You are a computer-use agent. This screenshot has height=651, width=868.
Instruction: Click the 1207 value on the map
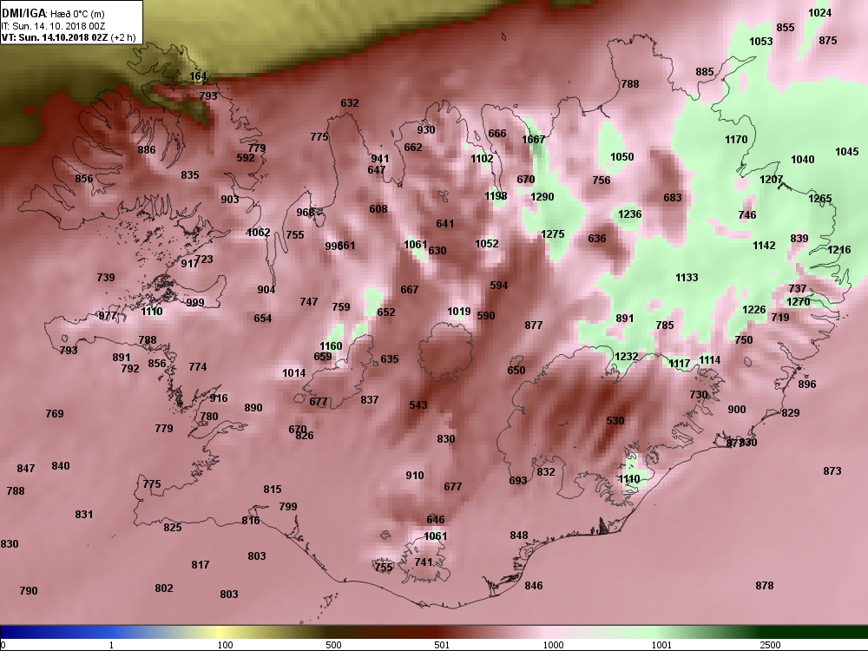coord(771,180)
